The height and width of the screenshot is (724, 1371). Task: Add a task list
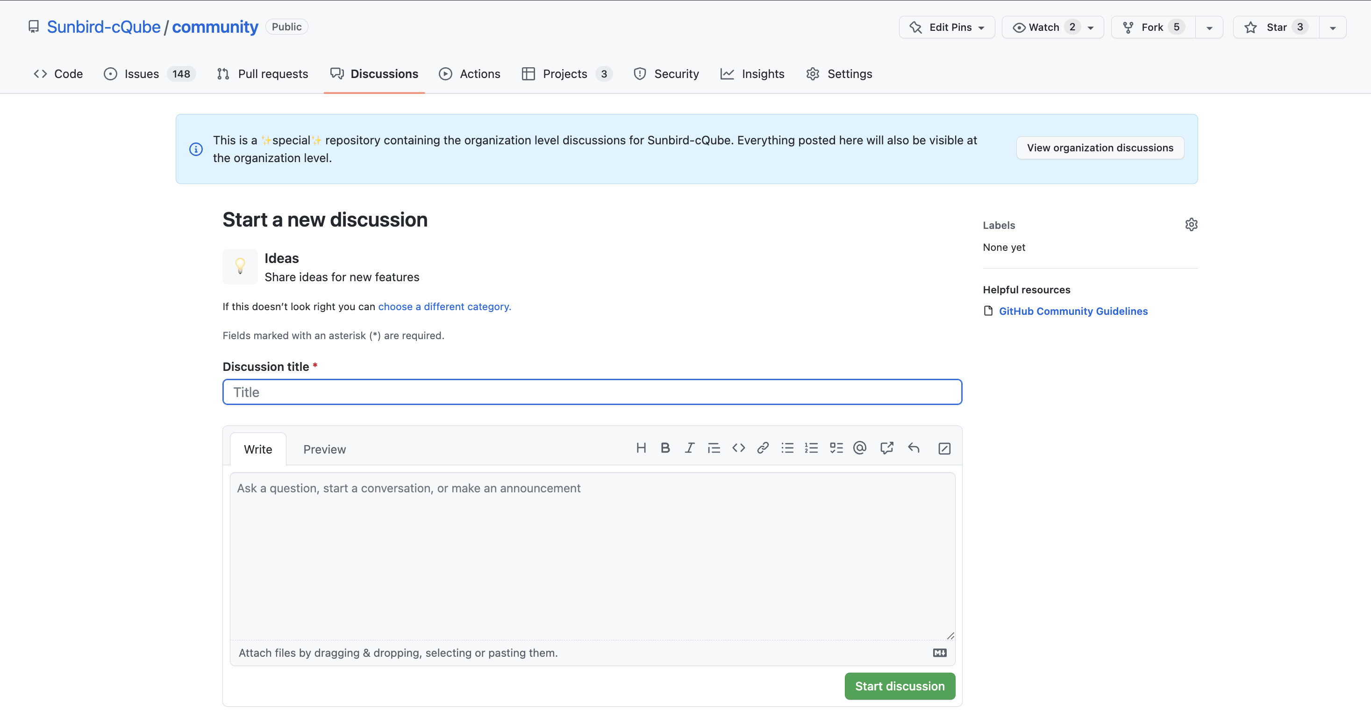click(x=835, y=448)
